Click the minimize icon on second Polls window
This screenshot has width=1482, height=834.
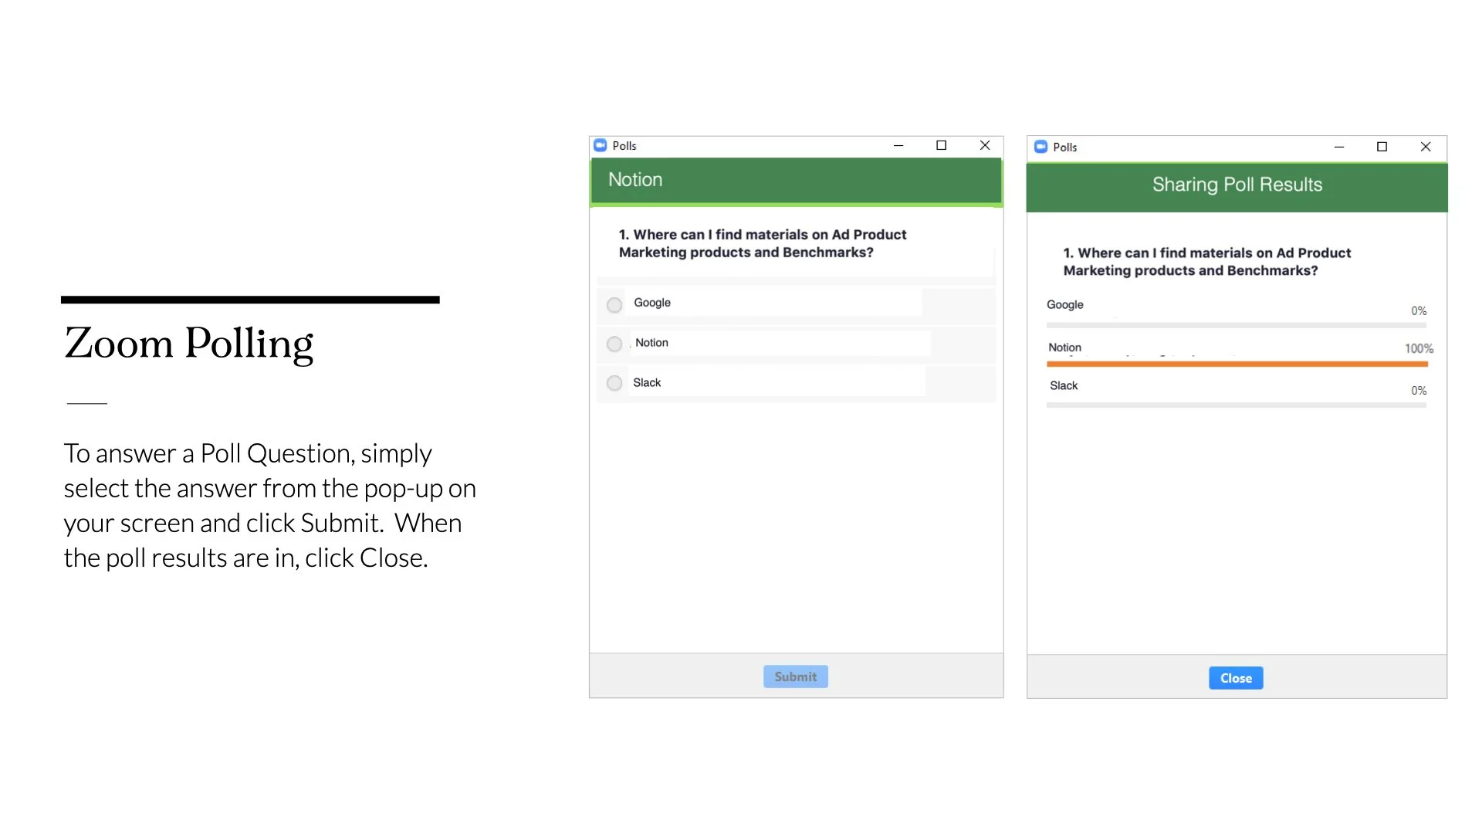pyautogui.click(x=1339, y=147)
